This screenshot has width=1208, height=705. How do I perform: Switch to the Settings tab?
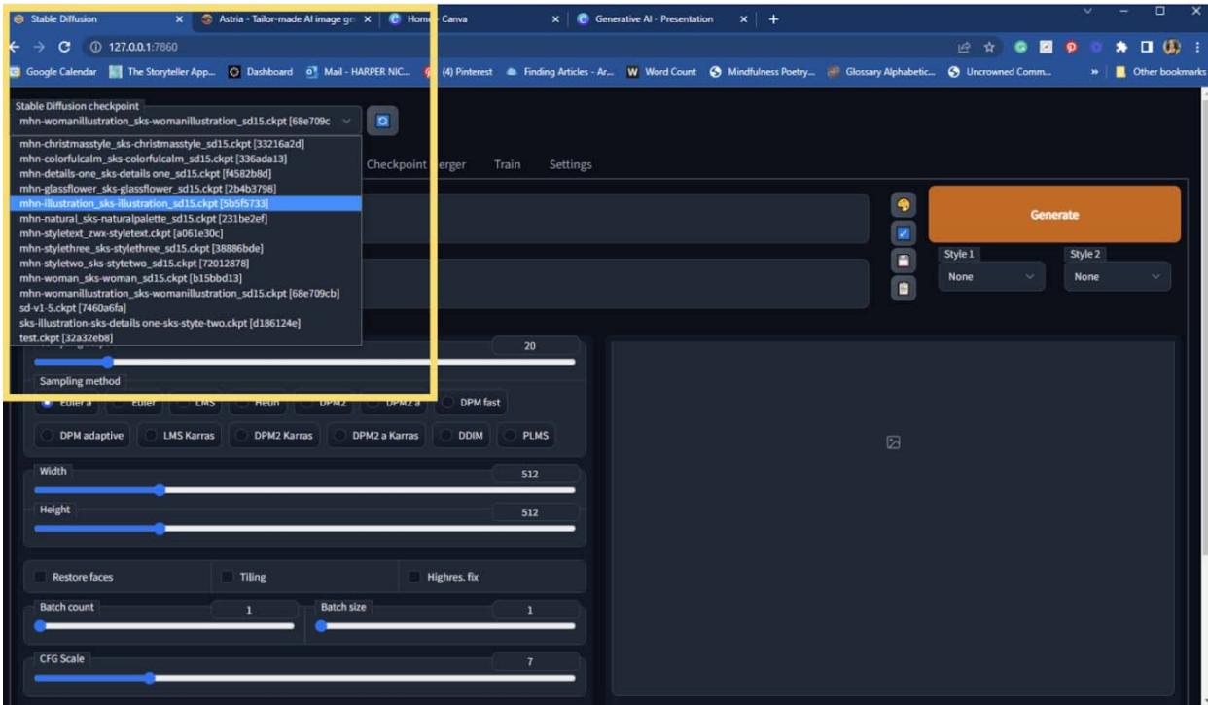(x=570, y=164)
